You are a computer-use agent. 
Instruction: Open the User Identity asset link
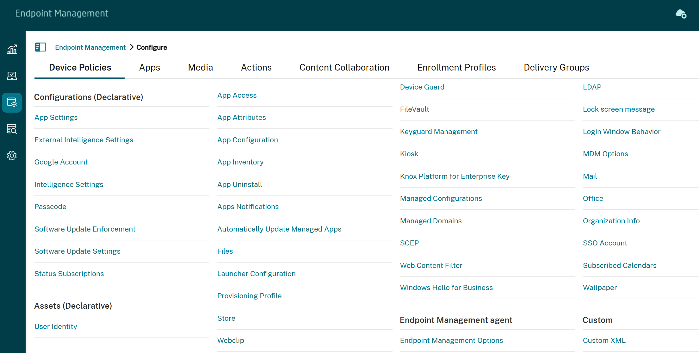(56, 326)
